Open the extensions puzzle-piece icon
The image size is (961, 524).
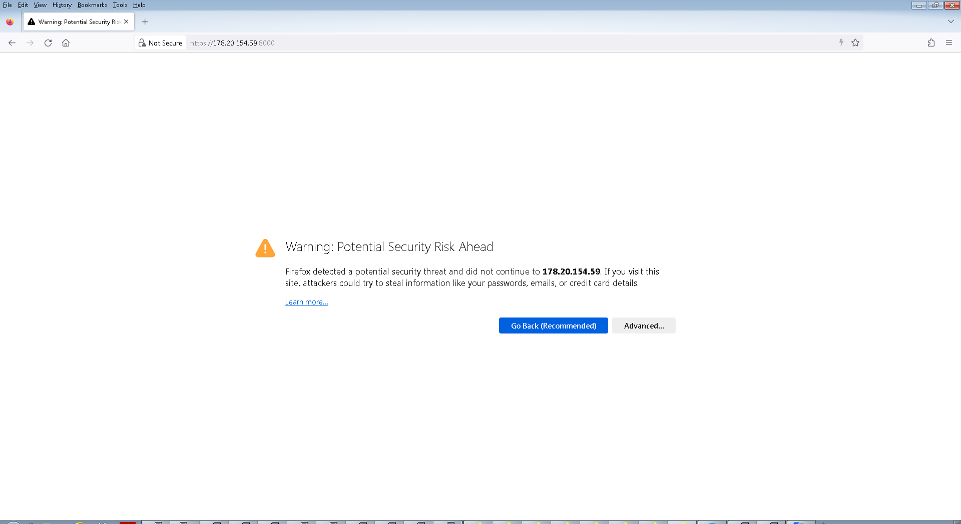931,43
